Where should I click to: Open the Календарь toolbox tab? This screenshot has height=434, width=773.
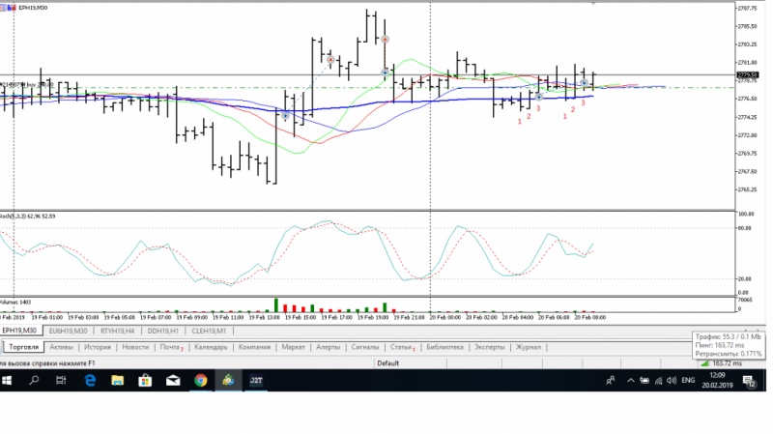click(x=211, y=347)
